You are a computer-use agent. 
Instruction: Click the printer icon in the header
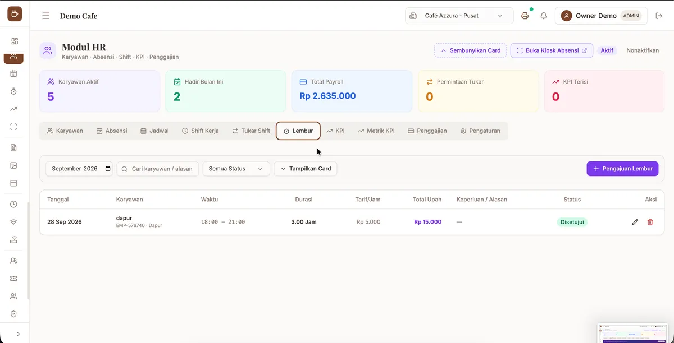pyautogui.click(x=525, y=16)
